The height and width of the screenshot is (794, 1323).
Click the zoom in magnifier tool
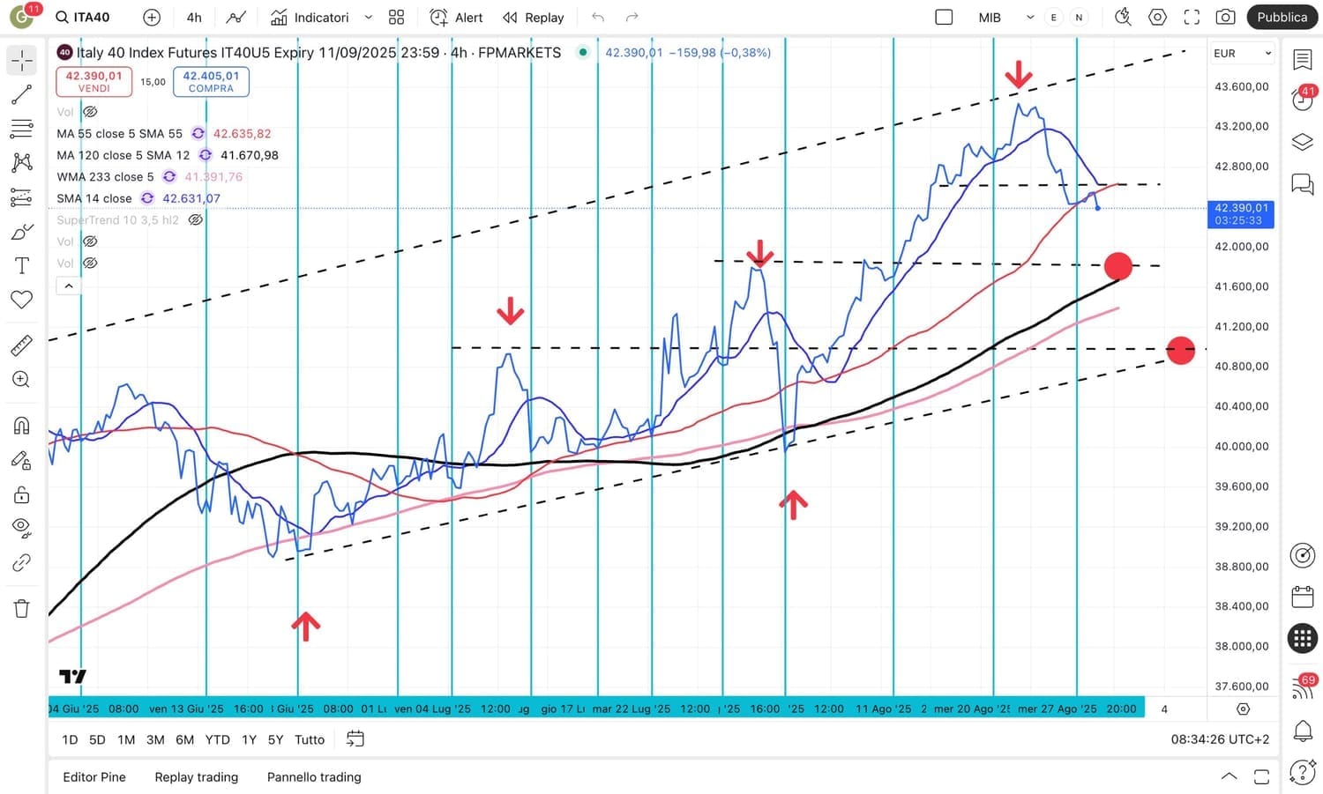[21, 380]
